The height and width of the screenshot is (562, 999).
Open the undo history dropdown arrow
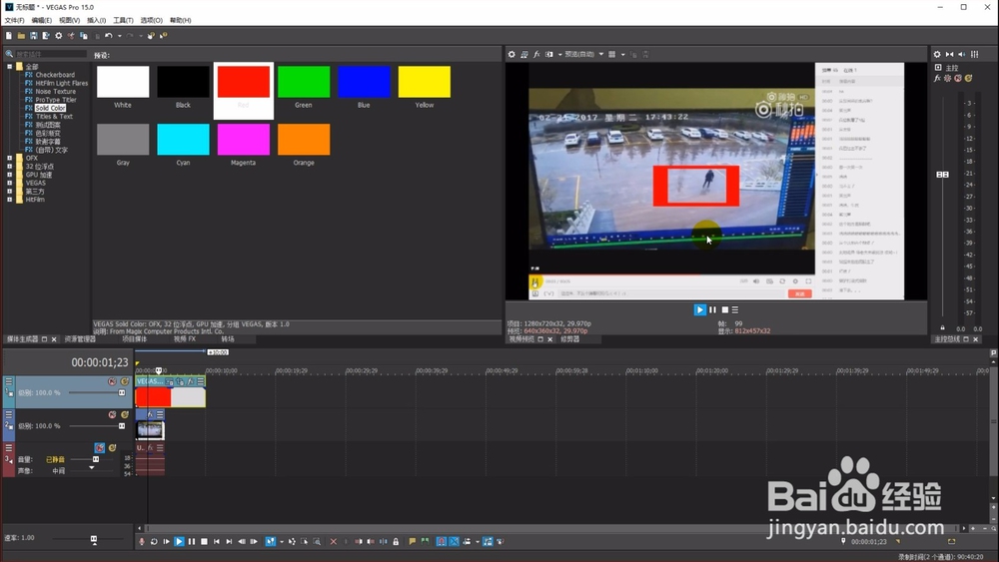pyautogui.click(x=119, y=36)
